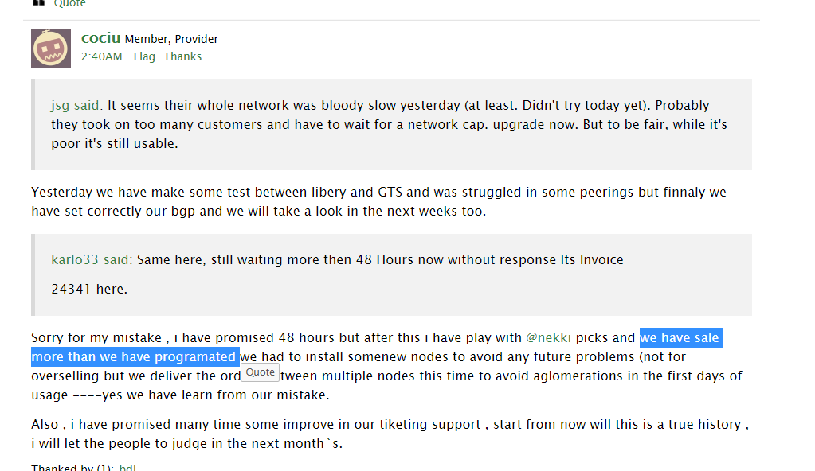Click the 'Thanked by (1):' label
Viewport: 815px width, 471px height.
(72, 467)
